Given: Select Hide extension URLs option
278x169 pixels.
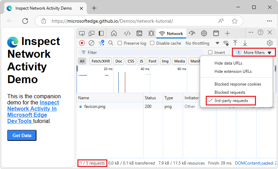Looking at the screenshot, I should click(233, 71).
